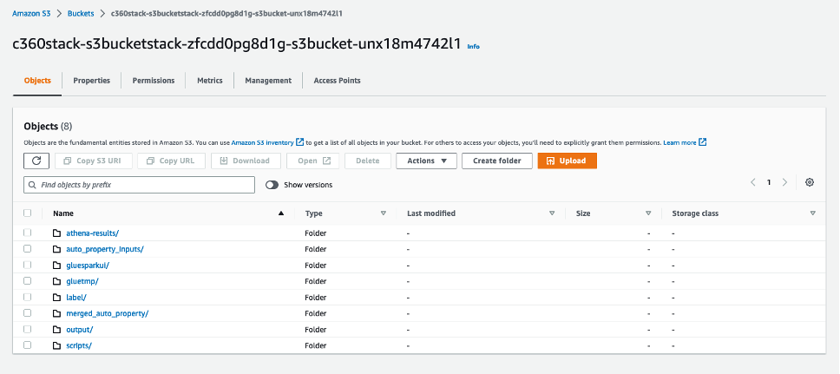The height and width of the screenshot is (374, 840).
Task: Click folder icon beside merged_auto_property/
Action: click(56, 313)
